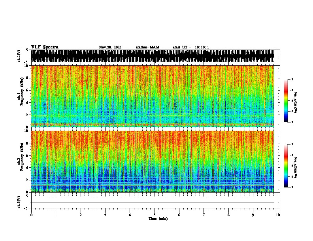This screenshot has width=313, height=241.
Task: Click time axis tick label '5'
Action: point(155,215)
